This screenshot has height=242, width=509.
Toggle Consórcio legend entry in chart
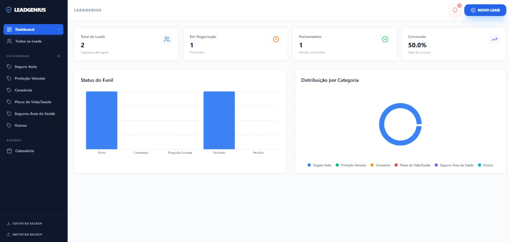tap(380, 165)
